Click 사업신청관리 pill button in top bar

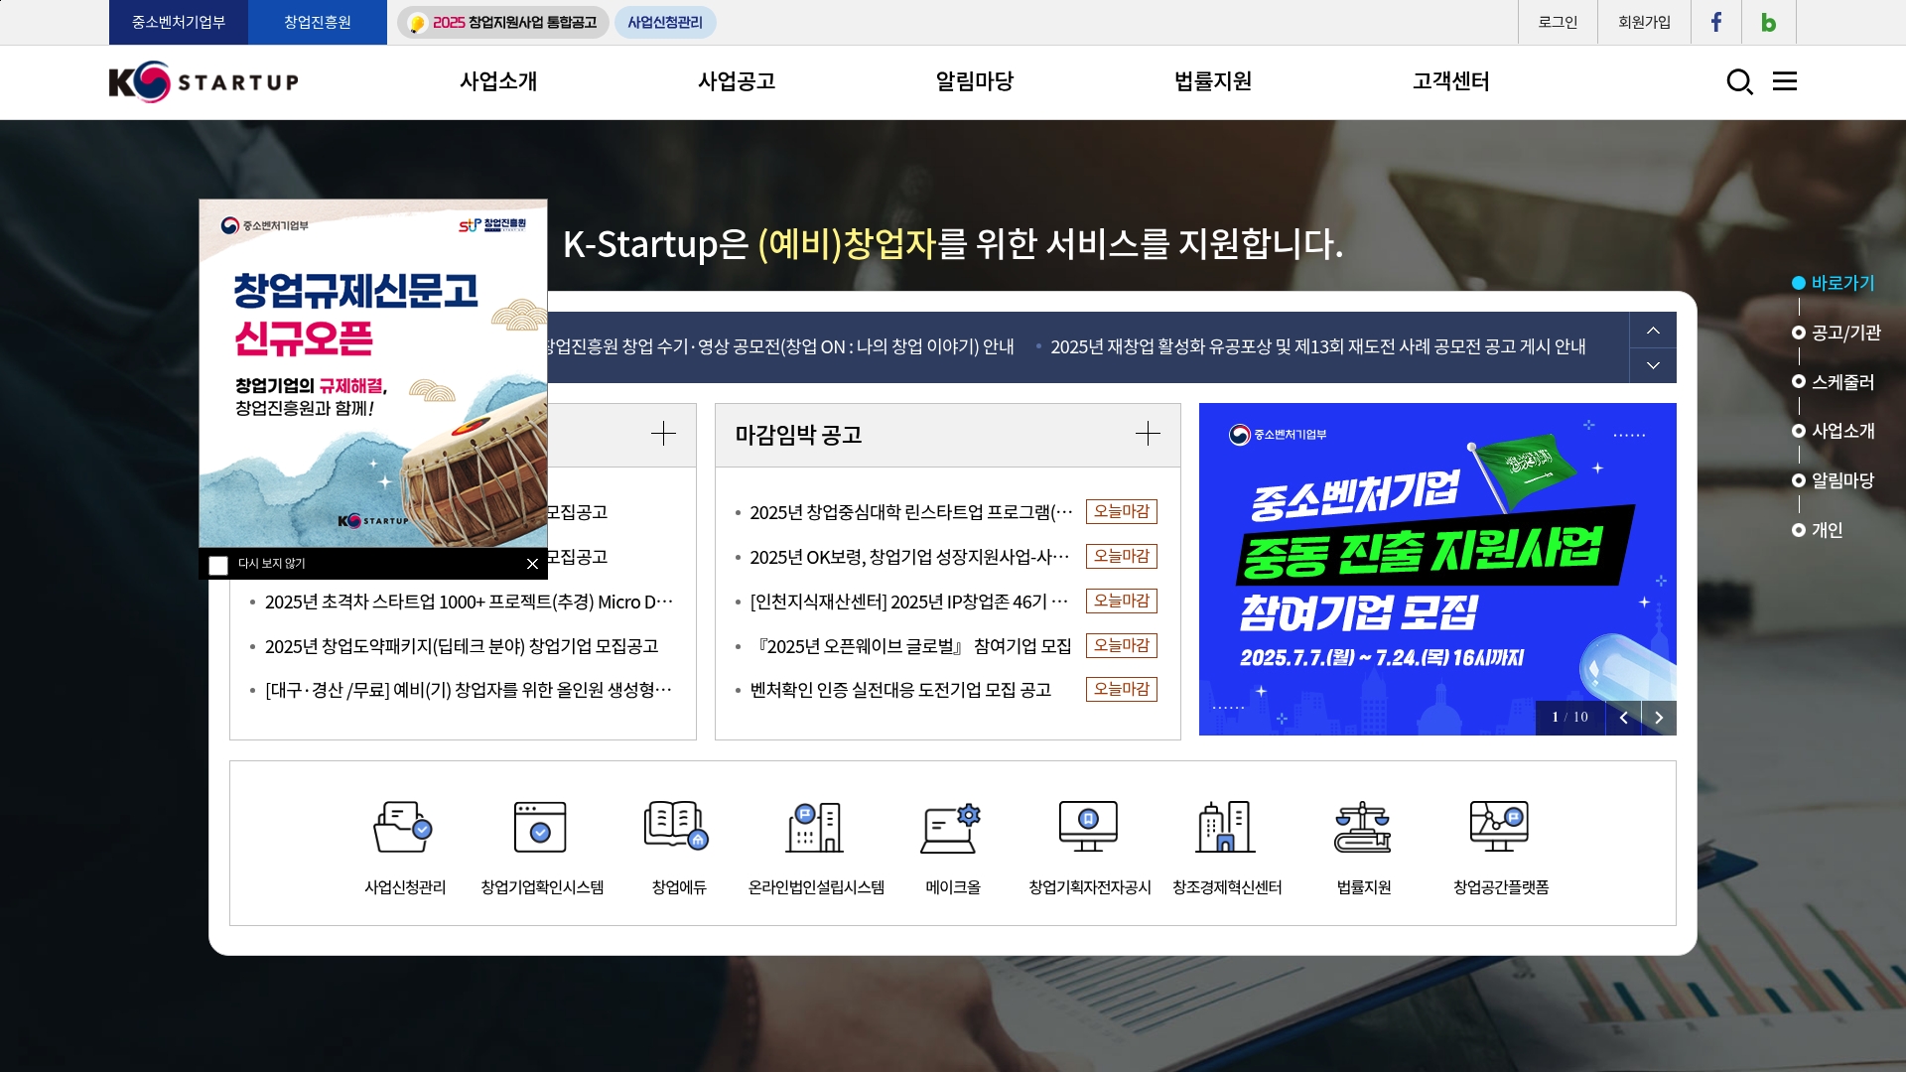[x=665, y=22]
